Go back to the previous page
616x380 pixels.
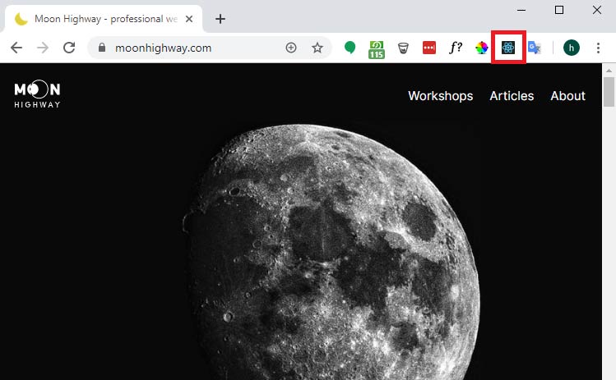tap(16, 48)
